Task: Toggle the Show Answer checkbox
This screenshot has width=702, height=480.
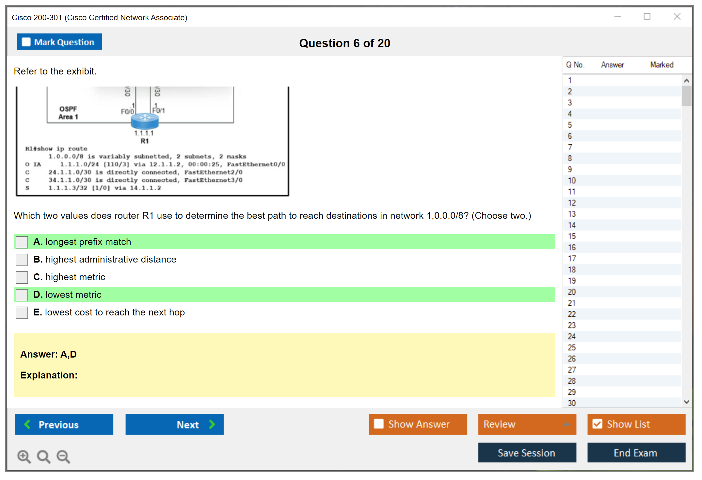Action: (378, 424)
